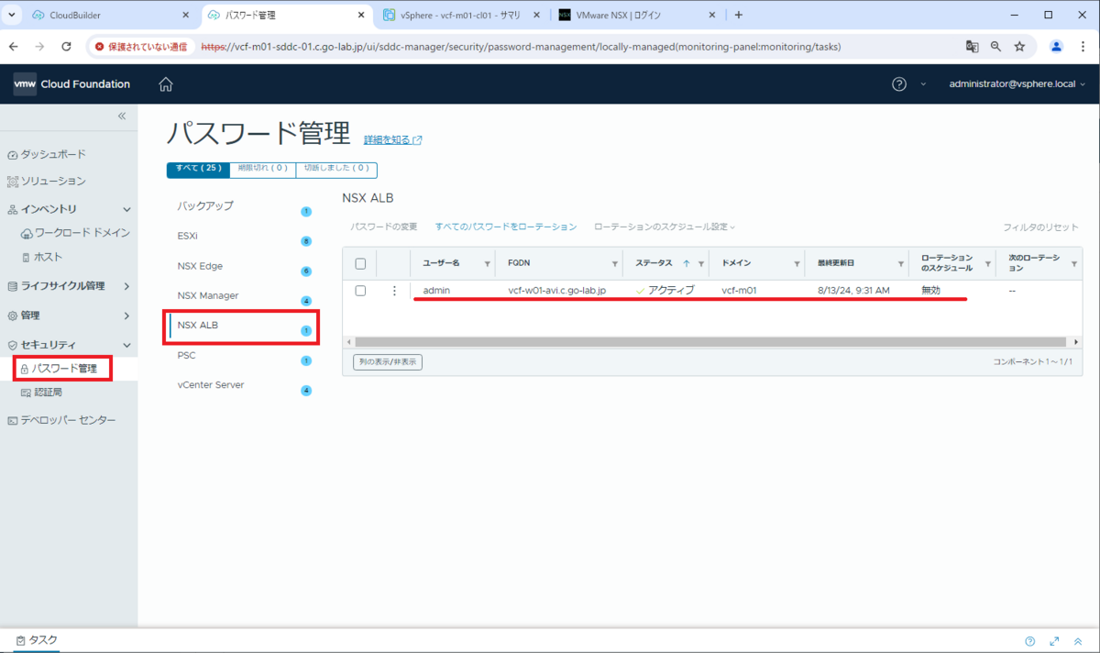Click the Google Translate icon in the address bar

(x=972, y=46)
